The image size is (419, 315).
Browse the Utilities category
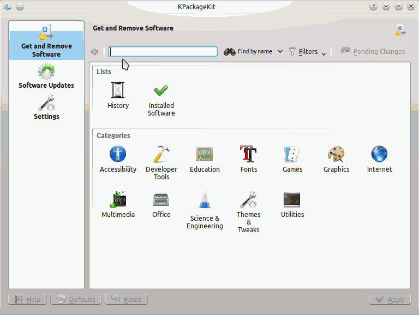pos(292,204)
